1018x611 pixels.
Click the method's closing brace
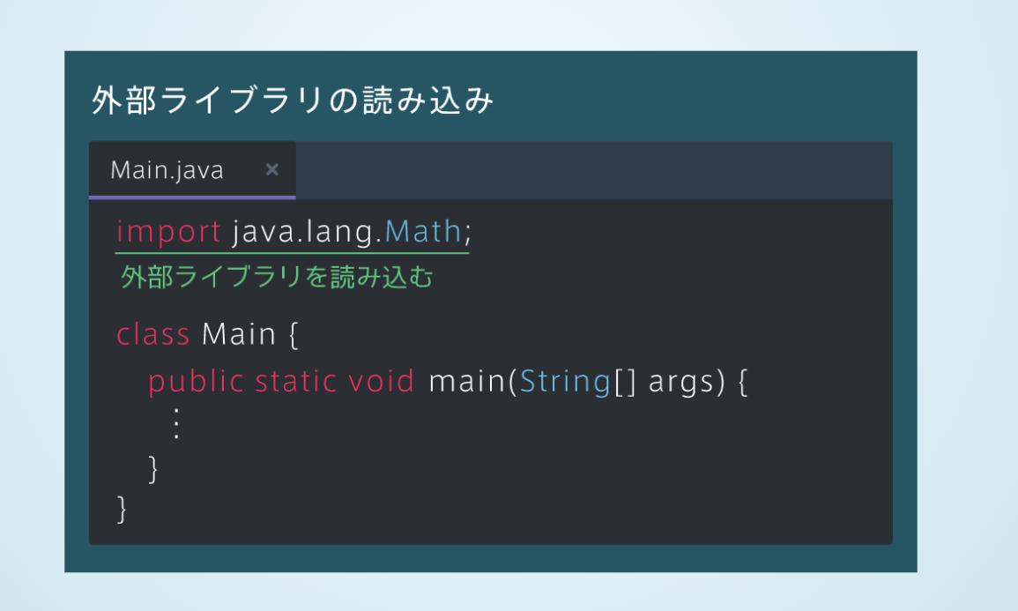coord(153,469)
